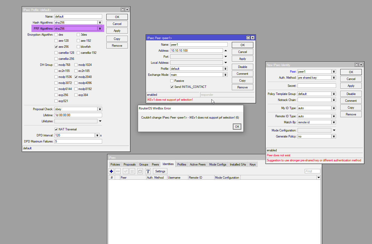Sort by the Auth. Method column header

pyautogui.click(x=157, y=178)
